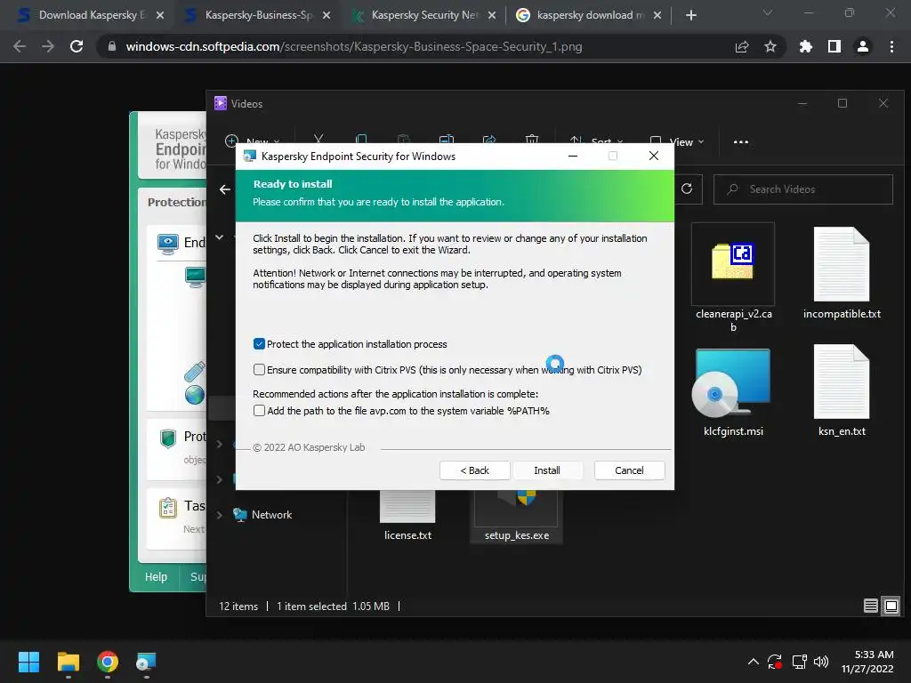Select the ksn_en.txt file
911x683 pixels.
(x=842, y=390)
